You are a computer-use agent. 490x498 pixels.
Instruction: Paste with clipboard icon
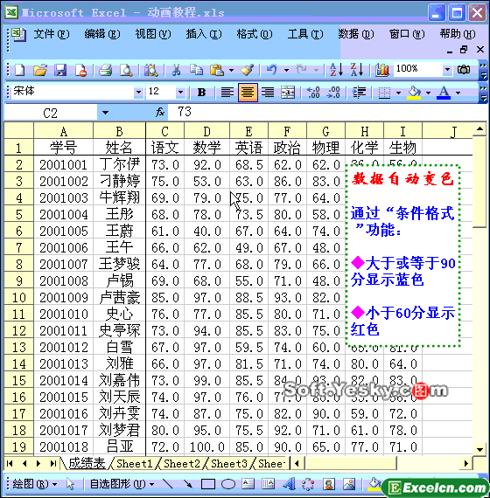217,70
